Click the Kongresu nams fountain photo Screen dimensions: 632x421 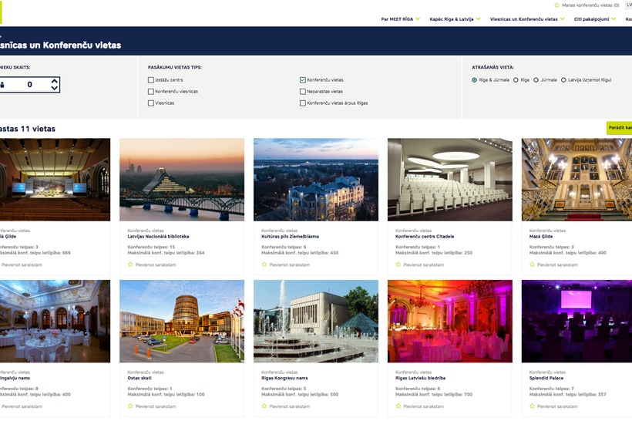click(316, 321)
